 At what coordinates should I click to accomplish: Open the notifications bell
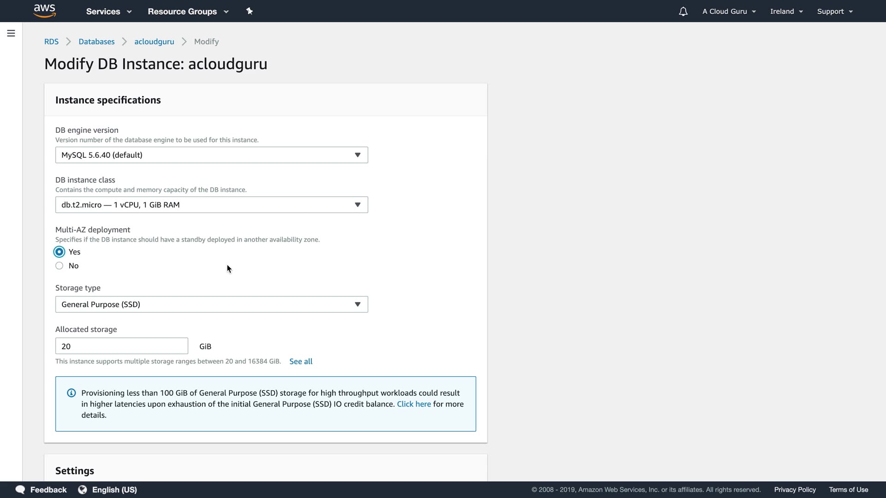coord(683,12)
